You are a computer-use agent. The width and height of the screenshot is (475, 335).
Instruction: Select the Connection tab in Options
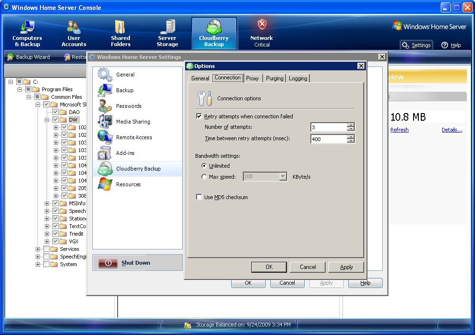(x=228, y=78)
